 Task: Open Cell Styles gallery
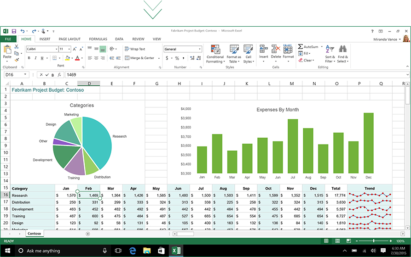(x=248, y=54)
